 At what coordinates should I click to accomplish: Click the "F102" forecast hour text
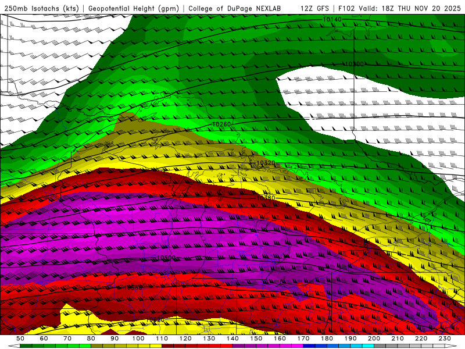(x=346, y=8)
